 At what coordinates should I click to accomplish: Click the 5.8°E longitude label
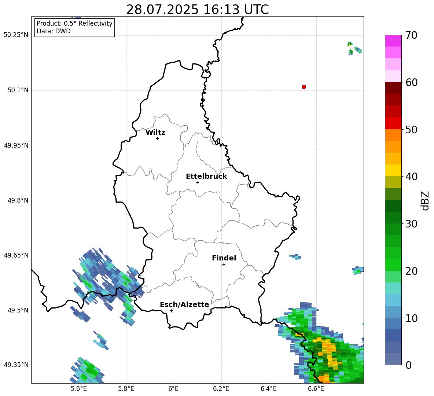point(126,389)
